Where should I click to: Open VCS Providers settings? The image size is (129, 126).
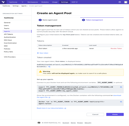click(10, 57)
